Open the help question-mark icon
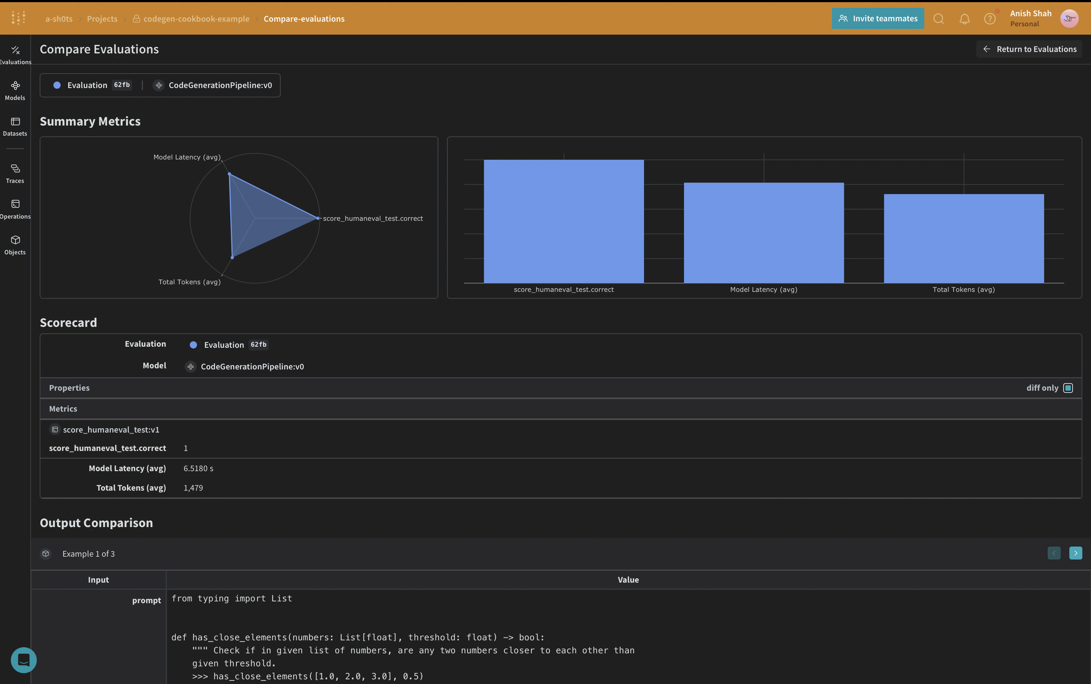Image resolution: width=1091 pixels, height=684 pixels. click(x=990, y=18)
